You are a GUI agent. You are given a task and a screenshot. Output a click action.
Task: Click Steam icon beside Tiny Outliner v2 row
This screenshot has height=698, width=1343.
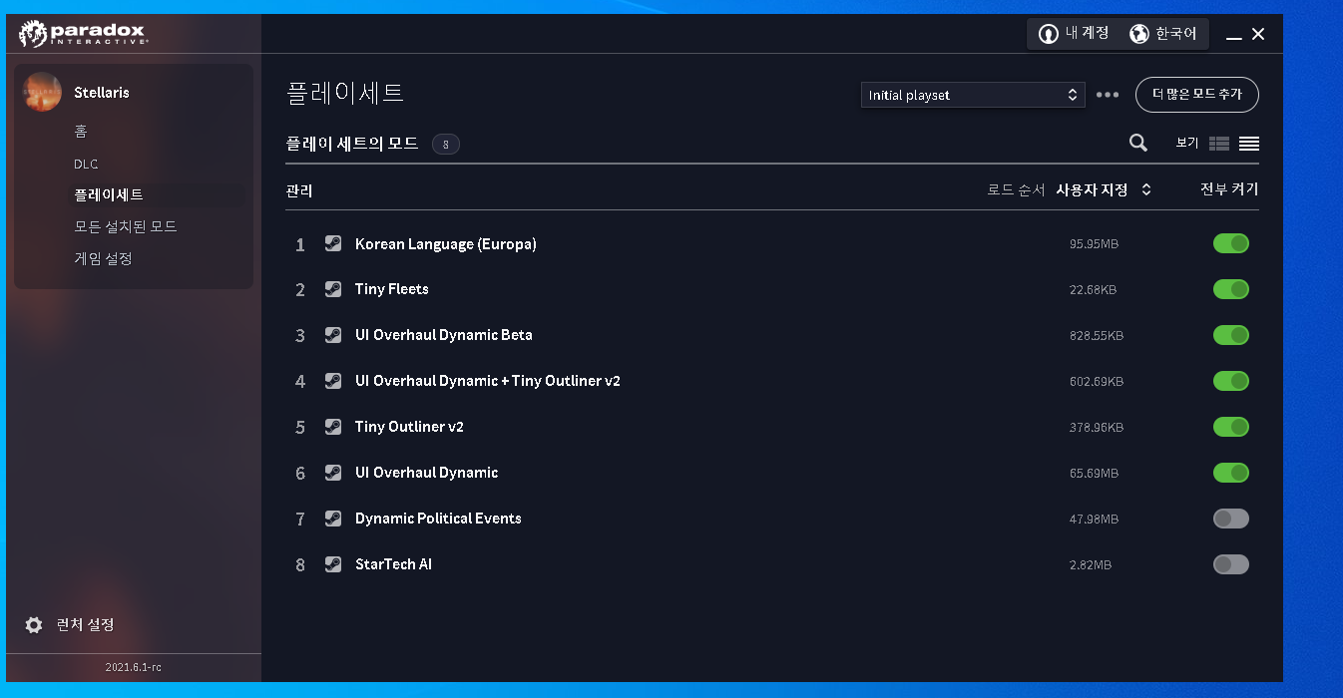333,427
